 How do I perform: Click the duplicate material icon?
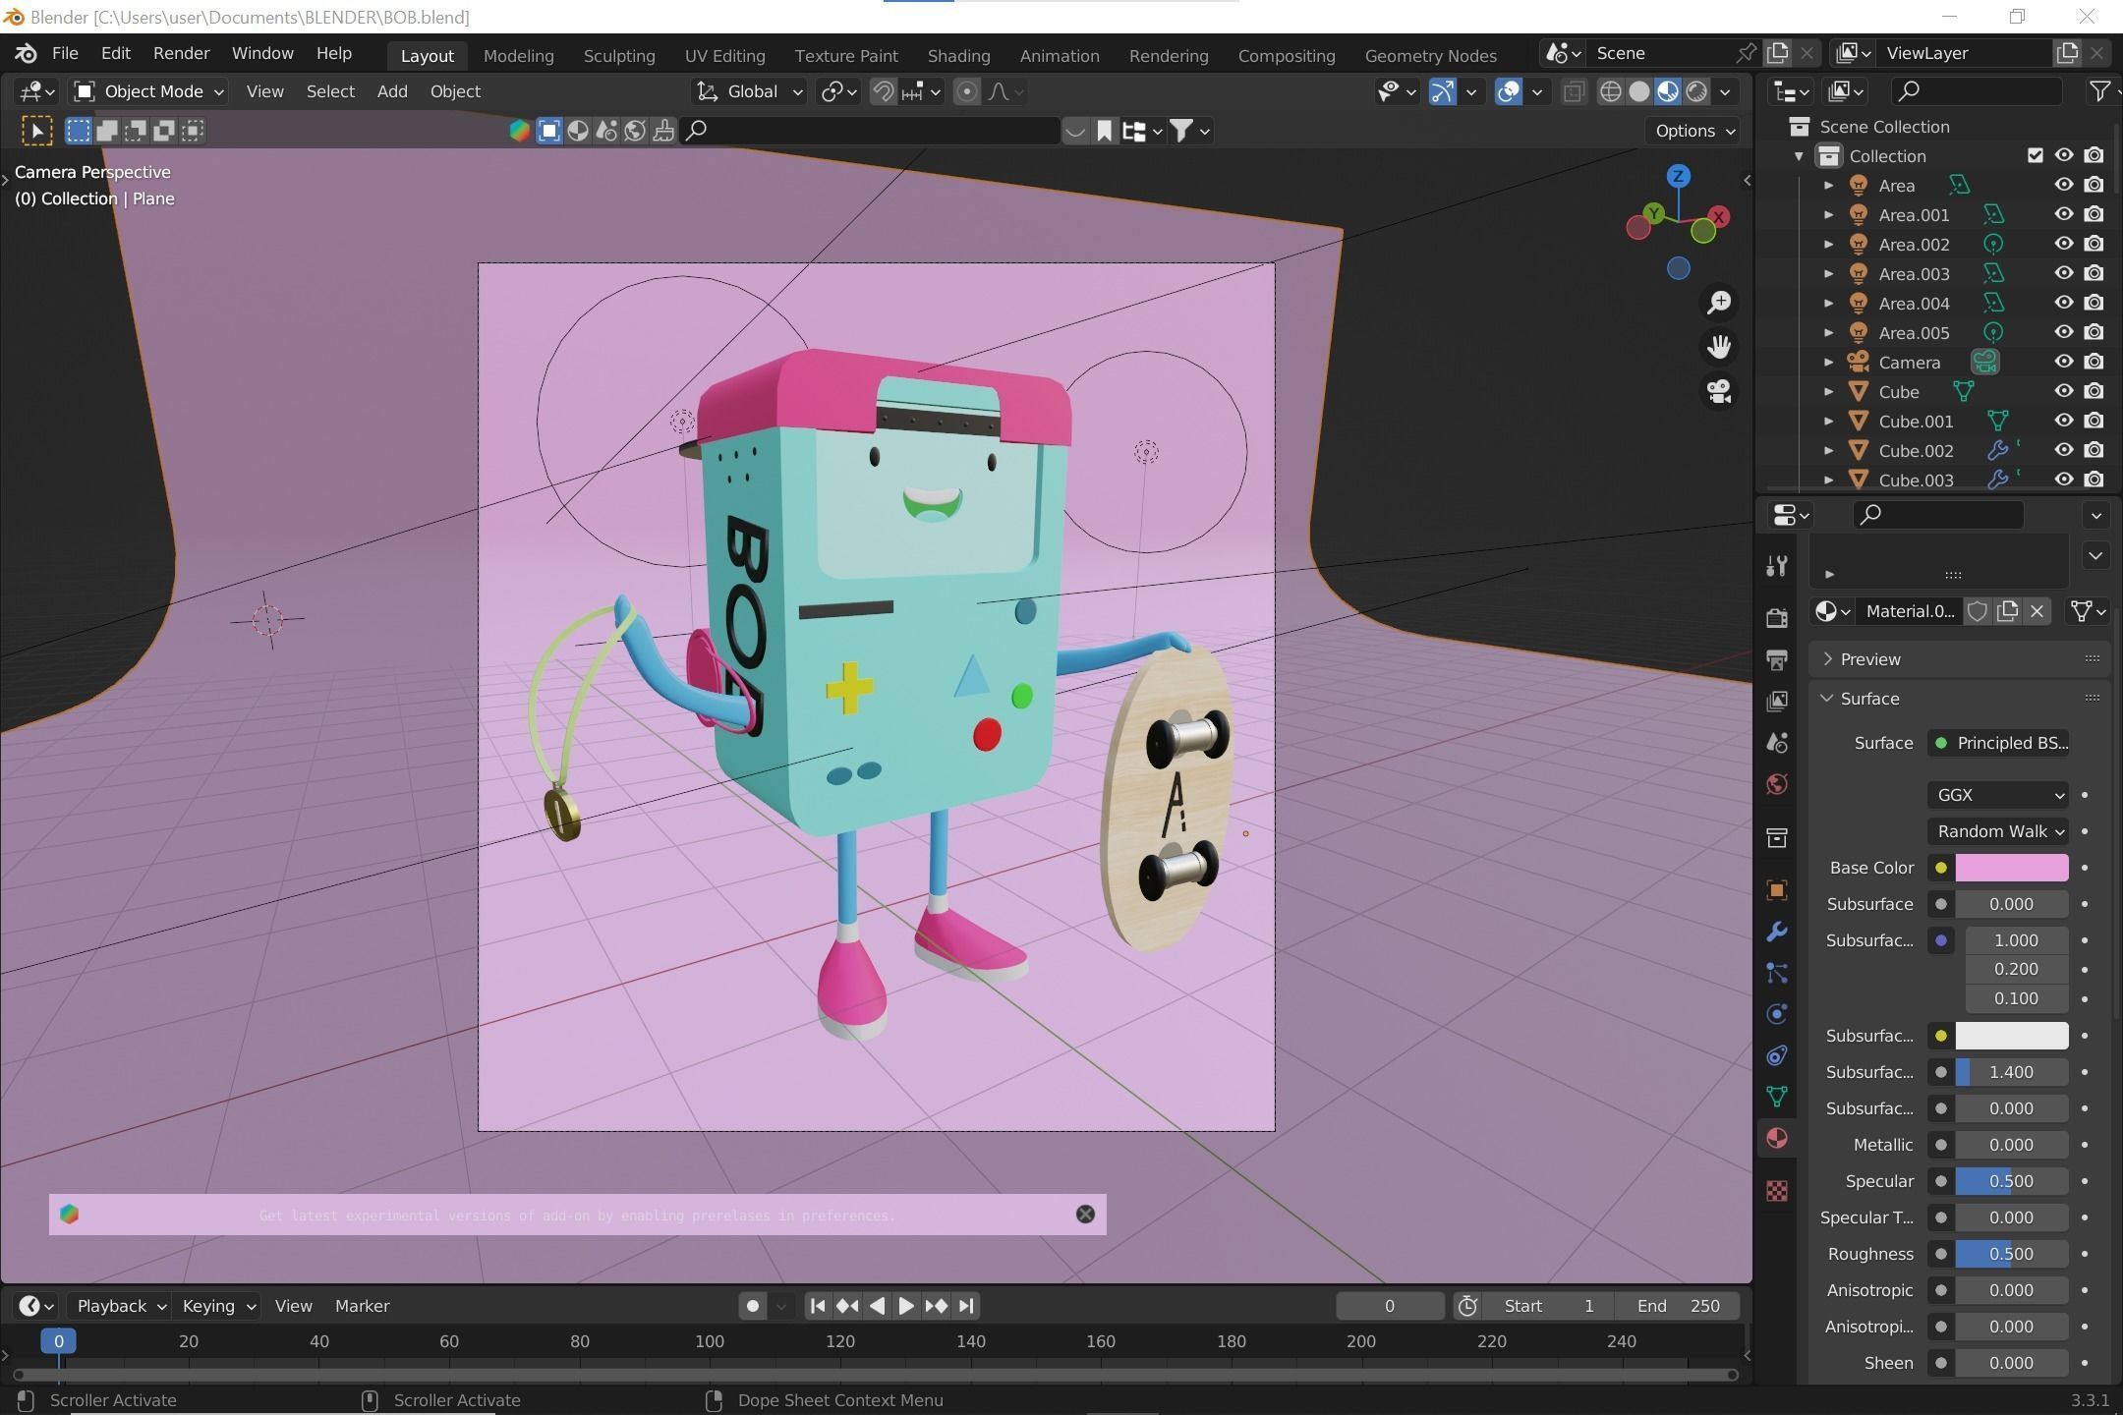[2007, 611]
